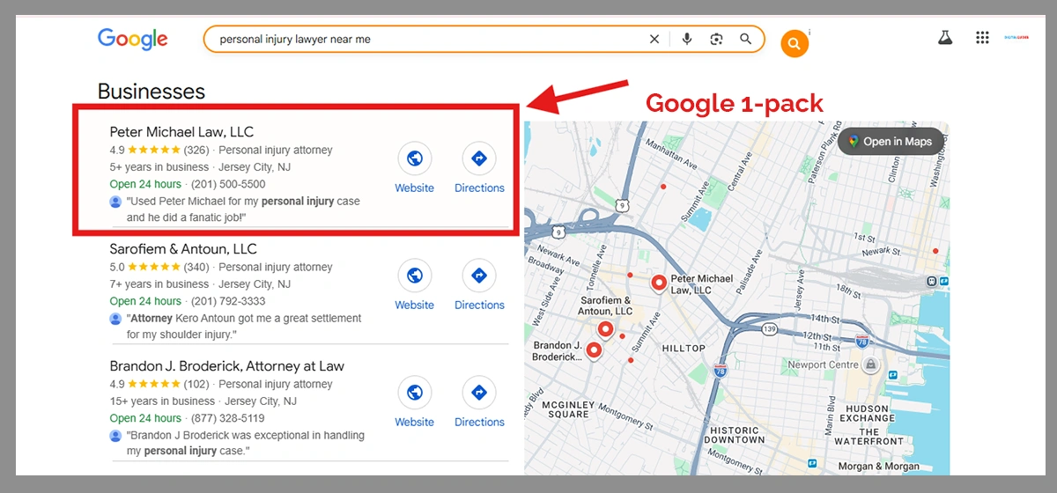
Task: Click the 4.9 rating with (326) reviews
Action: pos(160,151)
